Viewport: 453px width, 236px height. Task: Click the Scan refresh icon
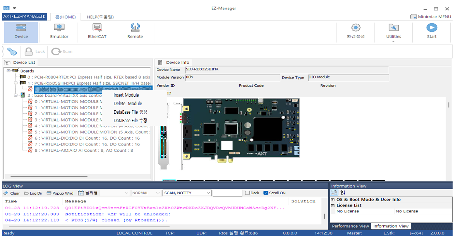pyautogui.click(x=56, y=51)
